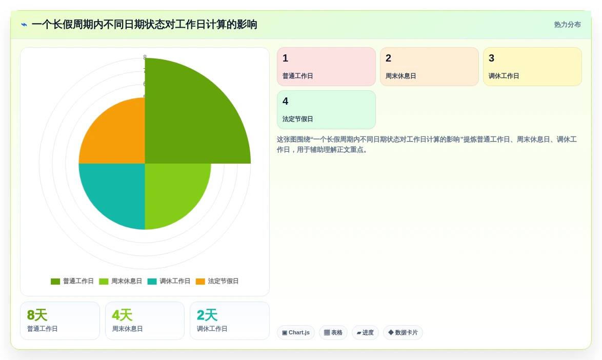Screen dimensions: 602x360
Task: Click the bar icon in 进度 chip
Action: coord(359,333)
